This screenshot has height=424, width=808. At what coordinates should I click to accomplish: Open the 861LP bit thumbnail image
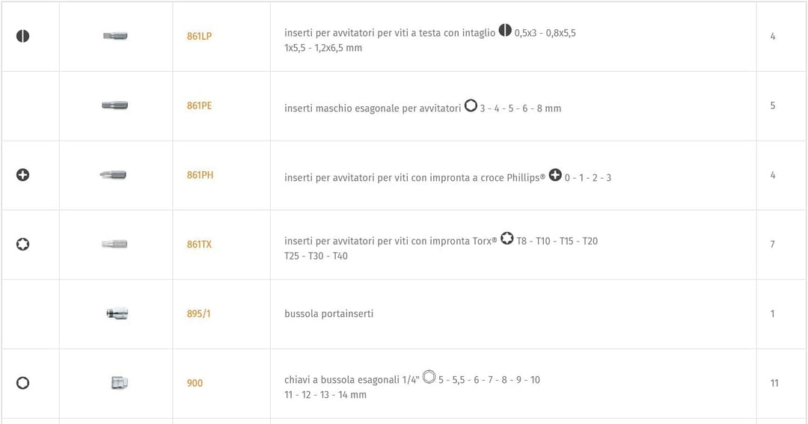[115, 36]
